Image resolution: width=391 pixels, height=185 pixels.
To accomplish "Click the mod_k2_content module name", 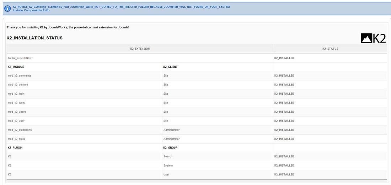I will point(18,85).
